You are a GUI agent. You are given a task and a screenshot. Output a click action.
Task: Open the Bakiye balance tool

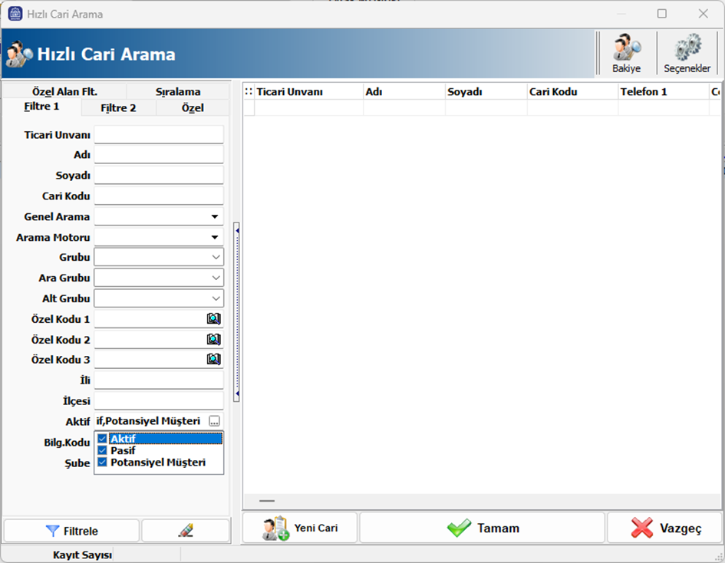pos(626,54)
